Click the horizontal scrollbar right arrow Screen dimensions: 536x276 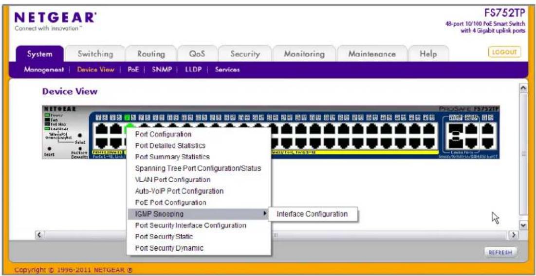(x=513, y=235)
